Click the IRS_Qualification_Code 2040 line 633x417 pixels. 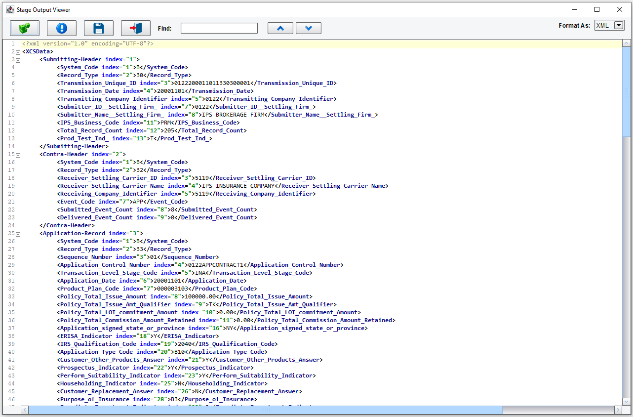167,344
